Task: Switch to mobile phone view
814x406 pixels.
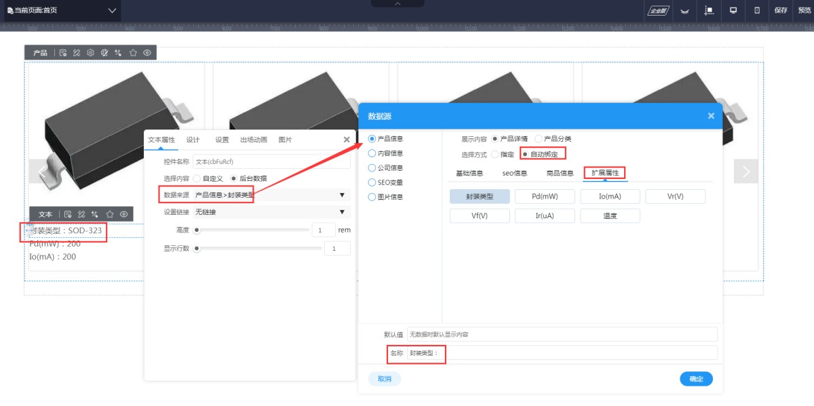Action: [757, 10]
